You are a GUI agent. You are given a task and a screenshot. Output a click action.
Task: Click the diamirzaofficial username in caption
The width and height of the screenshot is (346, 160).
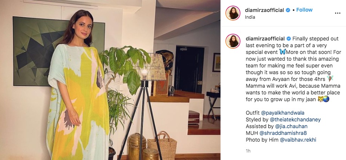coord(265,39)
